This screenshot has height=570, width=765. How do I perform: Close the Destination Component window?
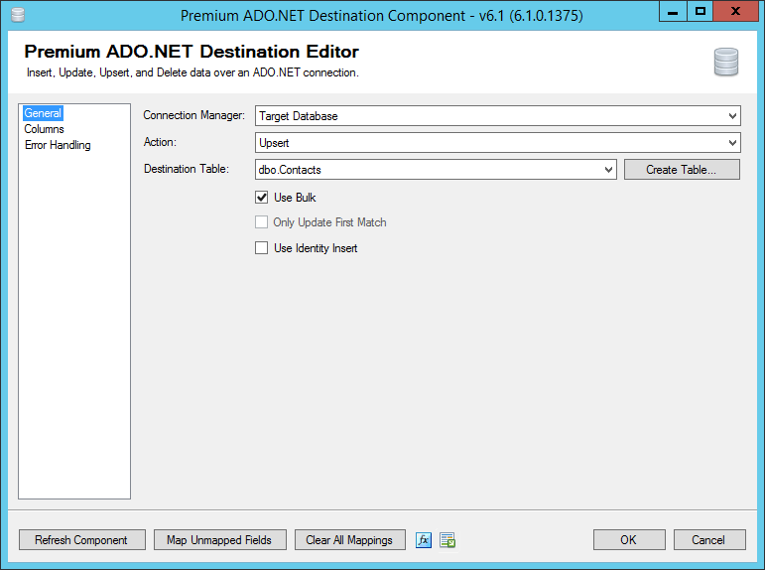pos(735,11)
